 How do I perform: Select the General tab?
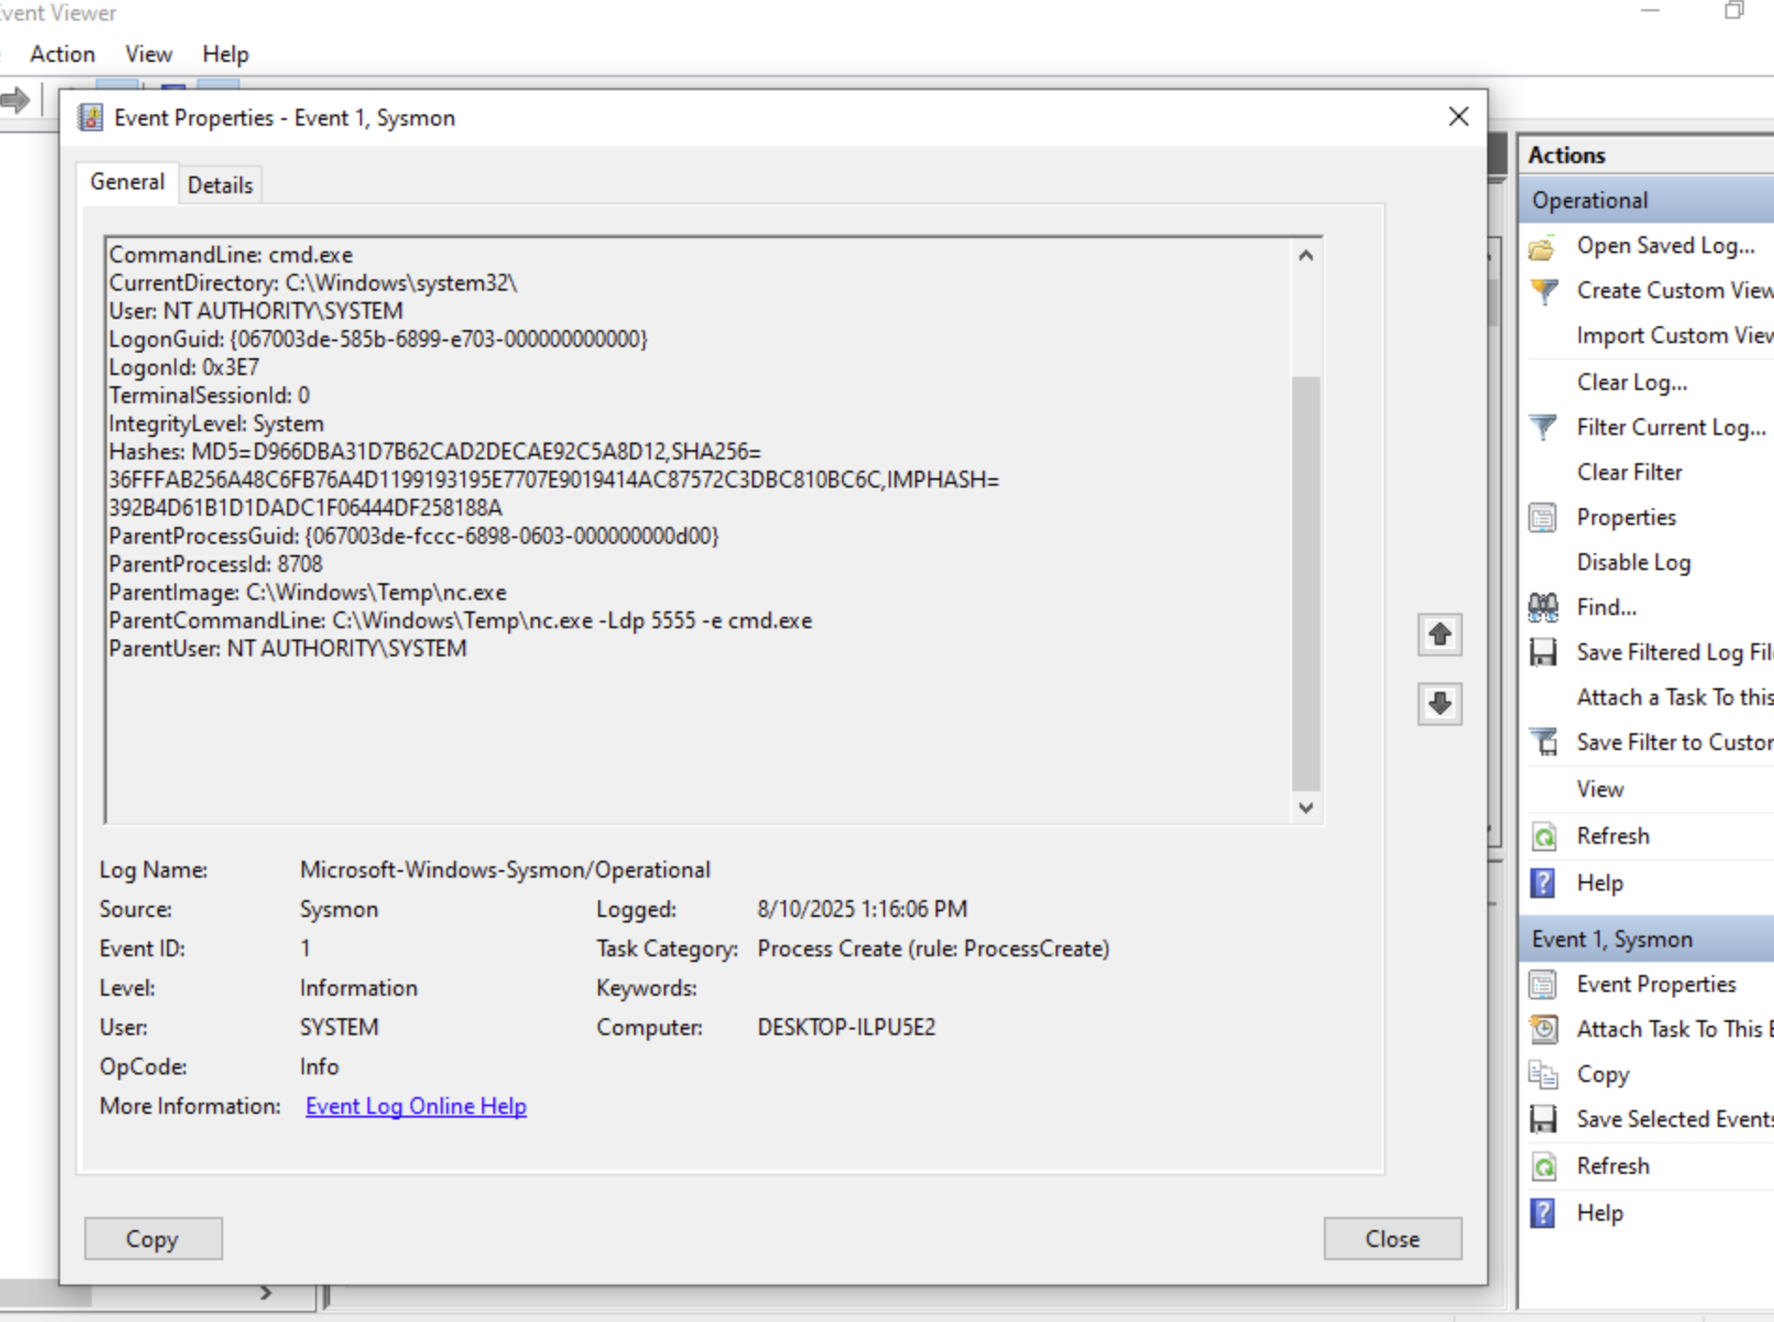tap(128, 182)
